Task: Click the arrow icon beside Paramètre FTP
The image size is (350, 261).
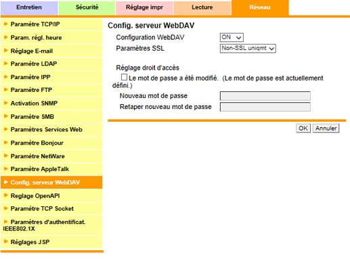Action: (6, 90)
